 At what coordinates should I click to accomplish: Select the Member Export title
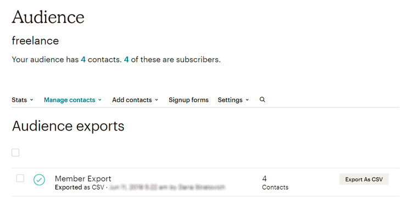[x=83, y=178]
